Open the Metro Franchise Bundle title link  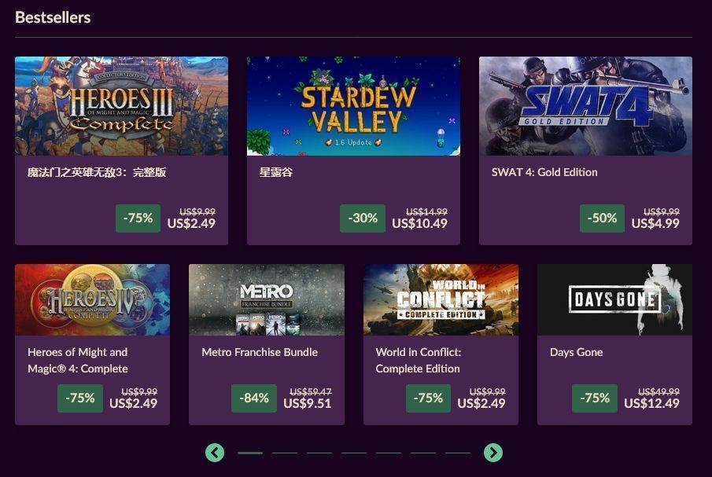pyautogui.click(x=260, y=352)
